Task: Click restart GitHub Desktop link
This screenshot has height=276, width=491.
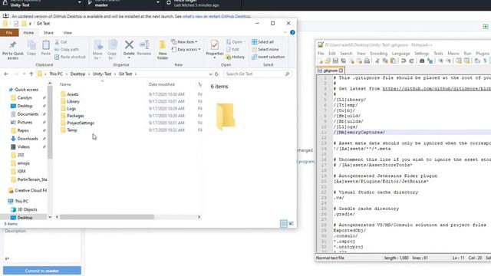Action: (229, 16)
